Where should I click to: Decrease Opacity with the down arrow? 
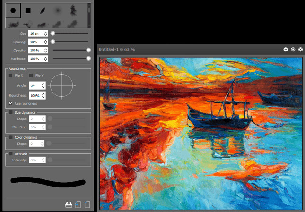coord(45,51)
